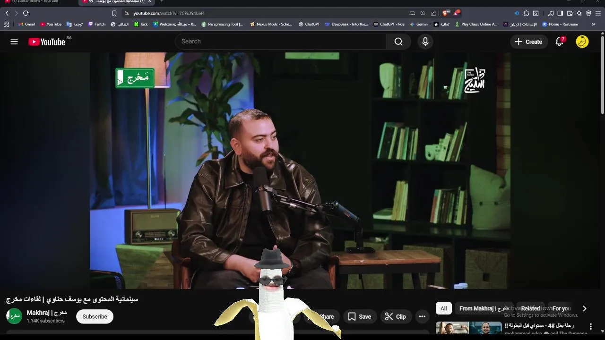Open the Paraphrasing Tool bookmark
The width and height of the screenshot is (605, 340).
pyautogui.click(x=222, y=24)
